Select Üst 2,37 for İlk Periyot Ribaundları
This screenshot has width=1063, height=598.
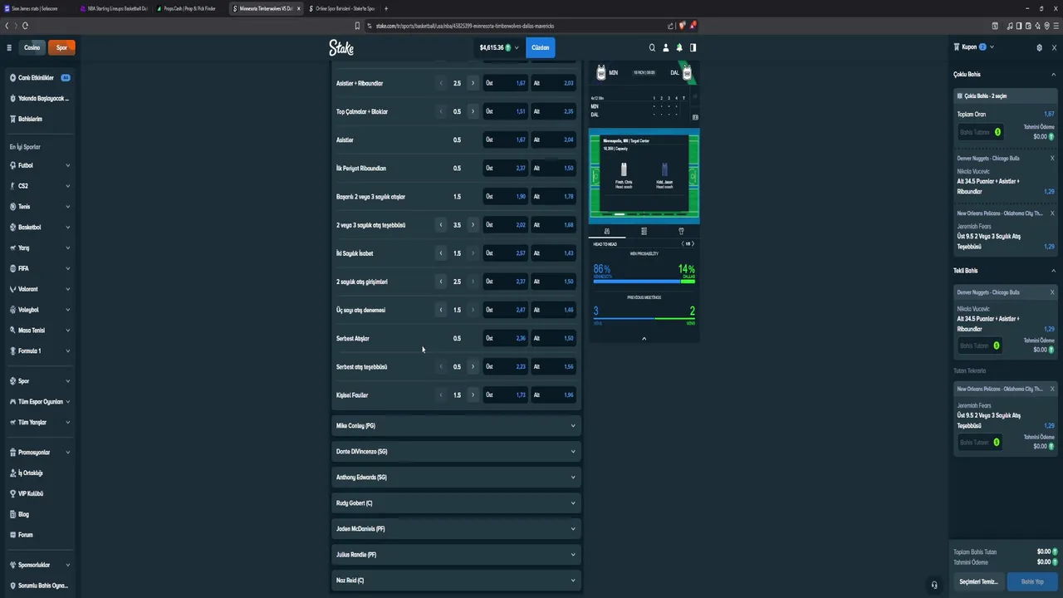[x=506, y=168]
